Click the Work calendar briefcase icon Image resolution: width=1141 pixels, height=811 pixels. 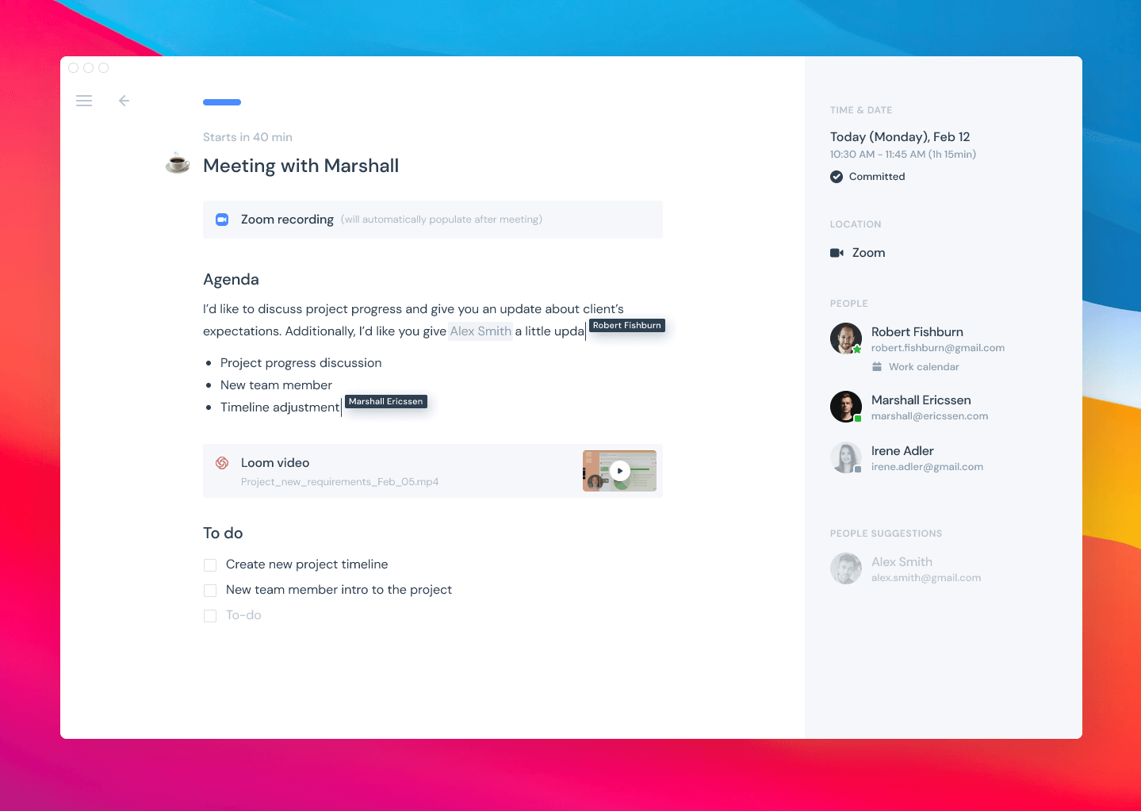tap(876, 366)
